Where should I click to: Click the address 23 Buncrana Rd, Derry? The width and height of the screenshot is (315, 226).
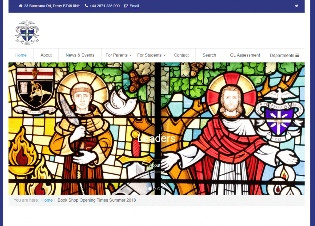click(x=52, y=6)
